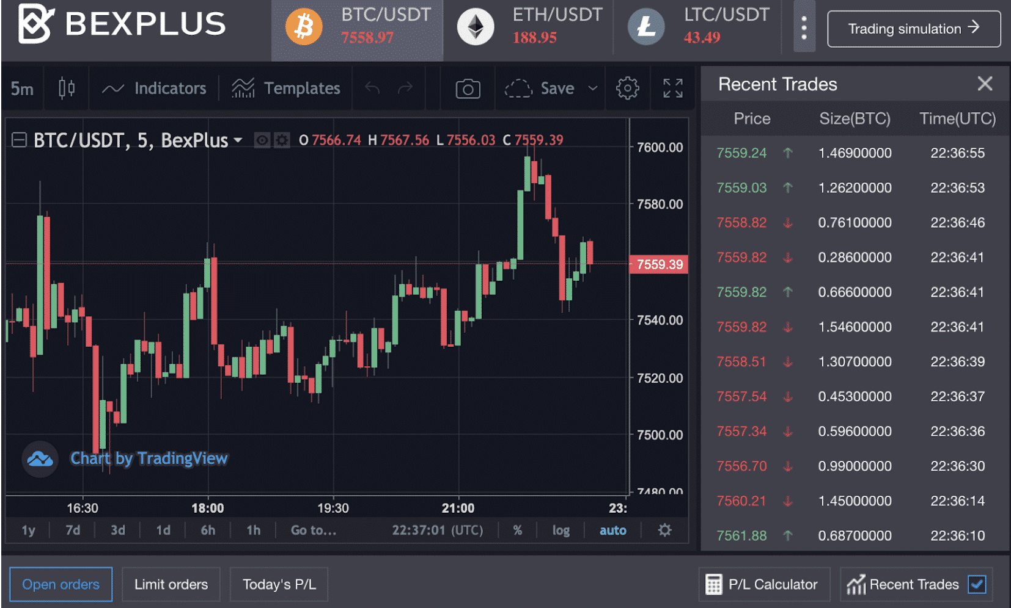This screenshot has width=1011, height=608.
Task: Redo the chart action
Action: [x=405, y=89]
